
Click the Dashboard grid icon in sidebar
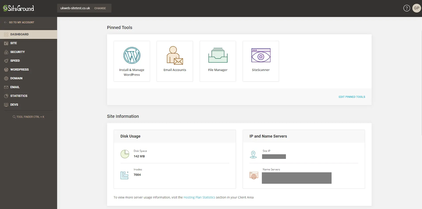click(x=6, y=34)
